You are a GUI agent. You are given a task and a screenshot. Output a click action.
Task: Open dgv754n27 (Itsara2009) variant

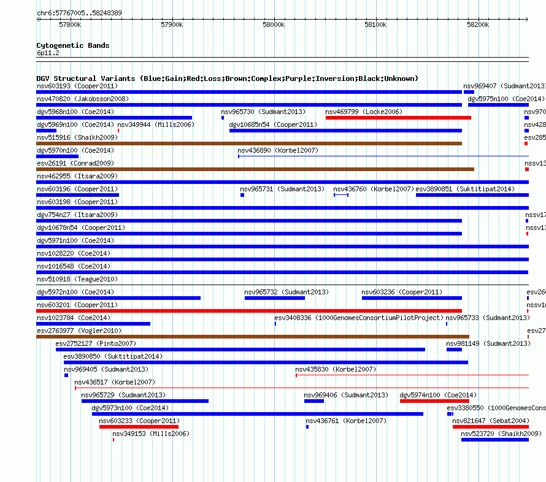coord(249,221)
